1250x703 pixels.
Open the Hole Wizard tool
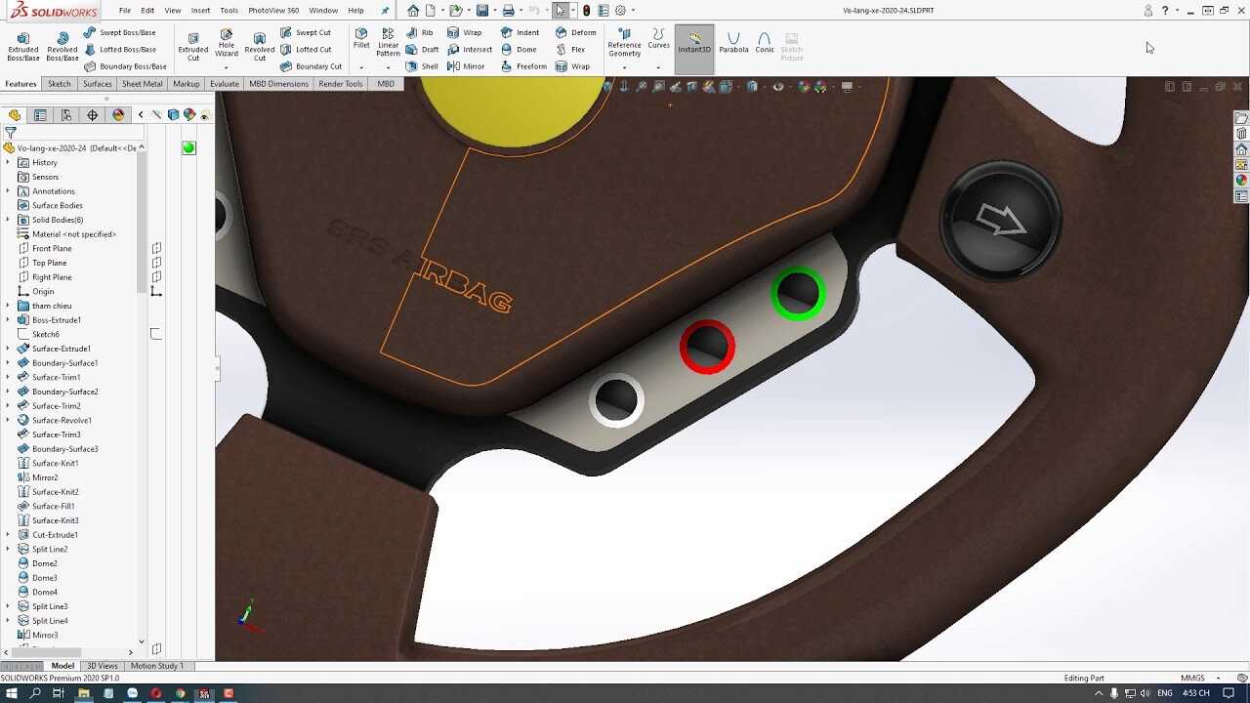click(x=227, y=43)
